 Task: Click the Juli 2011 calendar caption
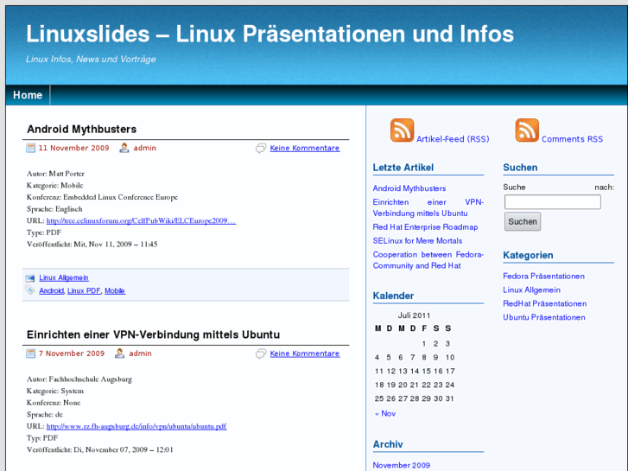(414, 315)
